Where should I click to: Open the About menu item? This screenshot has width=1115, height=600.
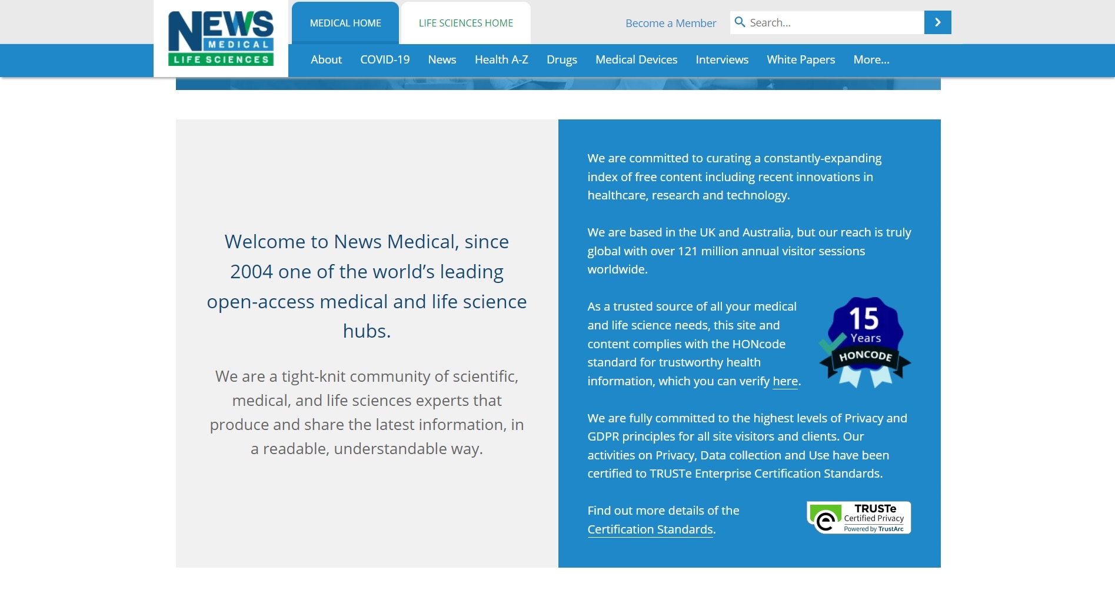pos(326,59)
